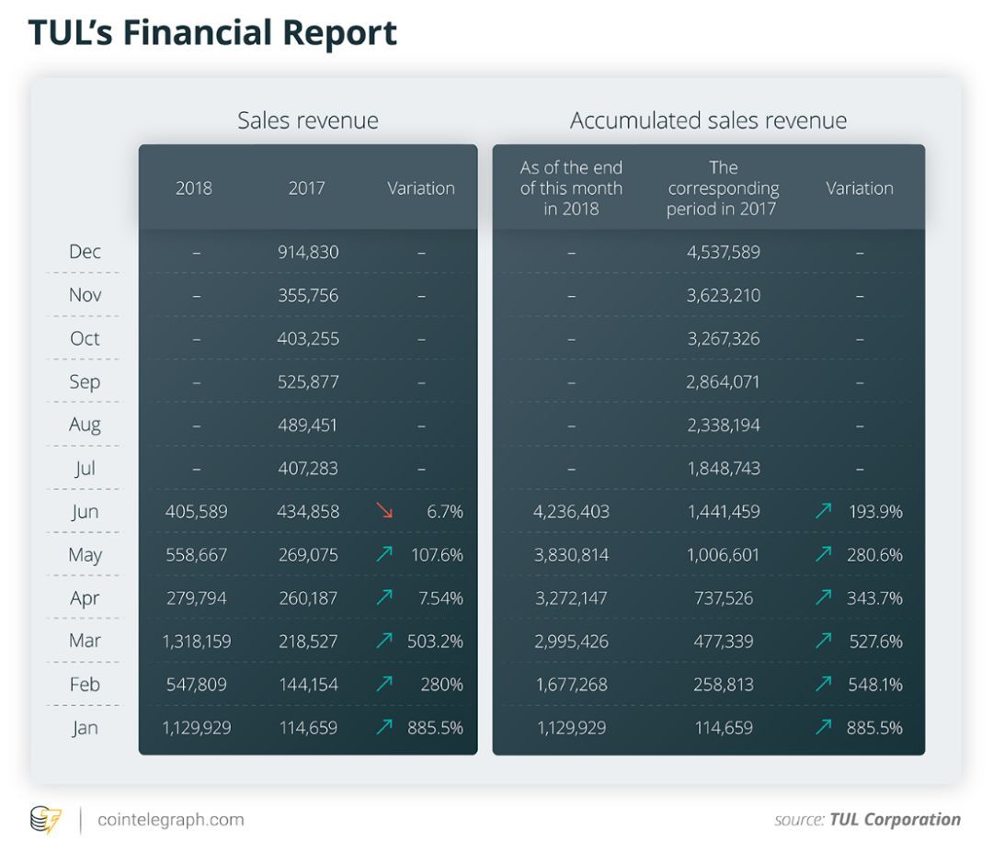Image resolution: width=993 pixels, height=852 pixels.
Task: Select the 2017 sales revenue column header
Action: [306, 188]
